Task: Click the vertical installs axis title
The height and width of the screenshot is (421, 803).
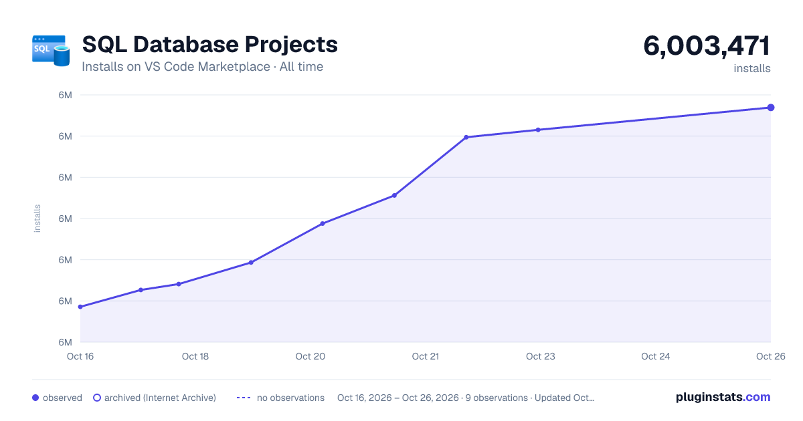Action: [x=37, y=219]
